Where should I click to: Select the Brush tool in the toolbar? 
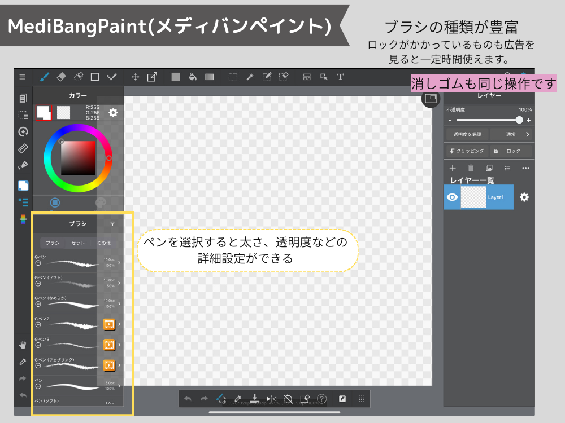click(44, 77)
